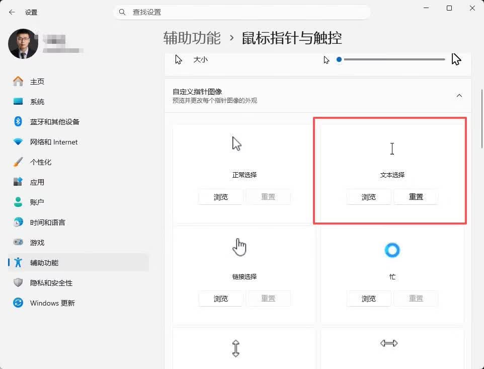The image size is (484, 369).
Task: Click the 系统 monitor icon
Action: tap(18, 102)
